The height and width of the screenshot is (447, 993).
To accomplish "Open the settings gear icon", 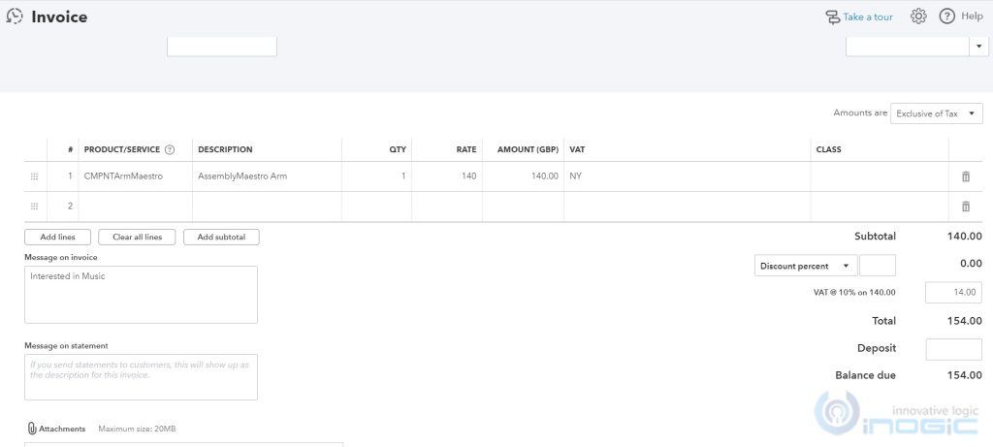I will (x=918, y=16).
